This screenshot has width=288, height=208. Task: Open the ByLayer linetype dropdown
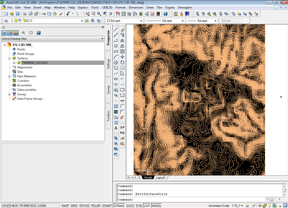[x=183, y=21]
